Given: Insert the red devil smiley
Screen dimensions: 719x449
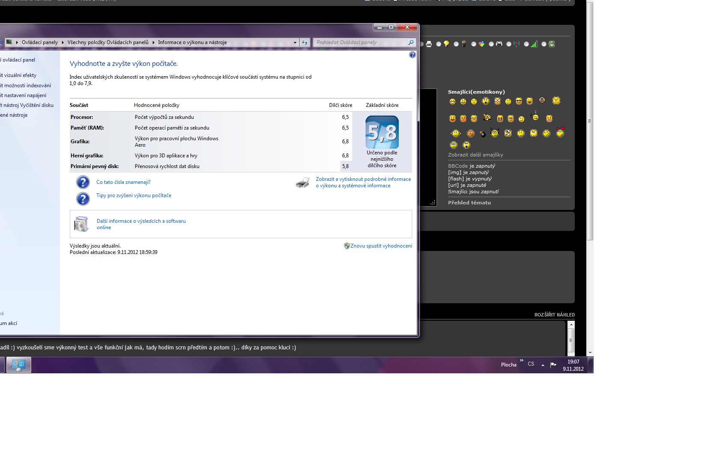Looking at the screenshot, I should coord(500,118).
